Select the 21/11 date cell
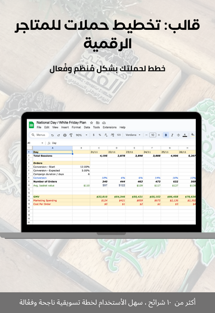Screen dimensions: 215x313 pyautogui.click(x=99, y=152)
